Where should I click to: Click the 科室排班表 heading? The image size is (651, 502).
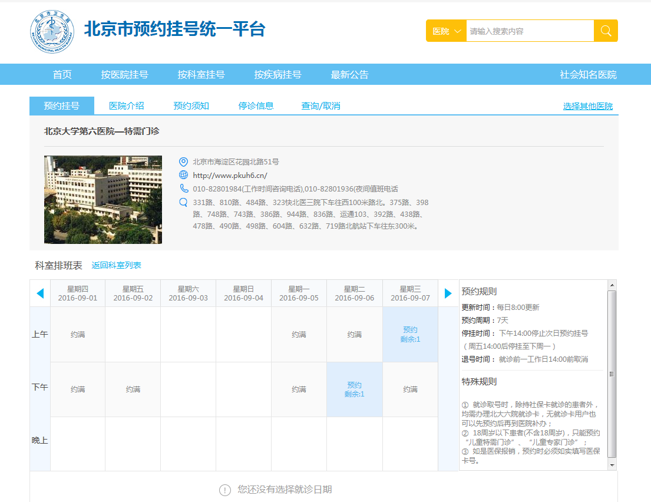tap(58, 265)
